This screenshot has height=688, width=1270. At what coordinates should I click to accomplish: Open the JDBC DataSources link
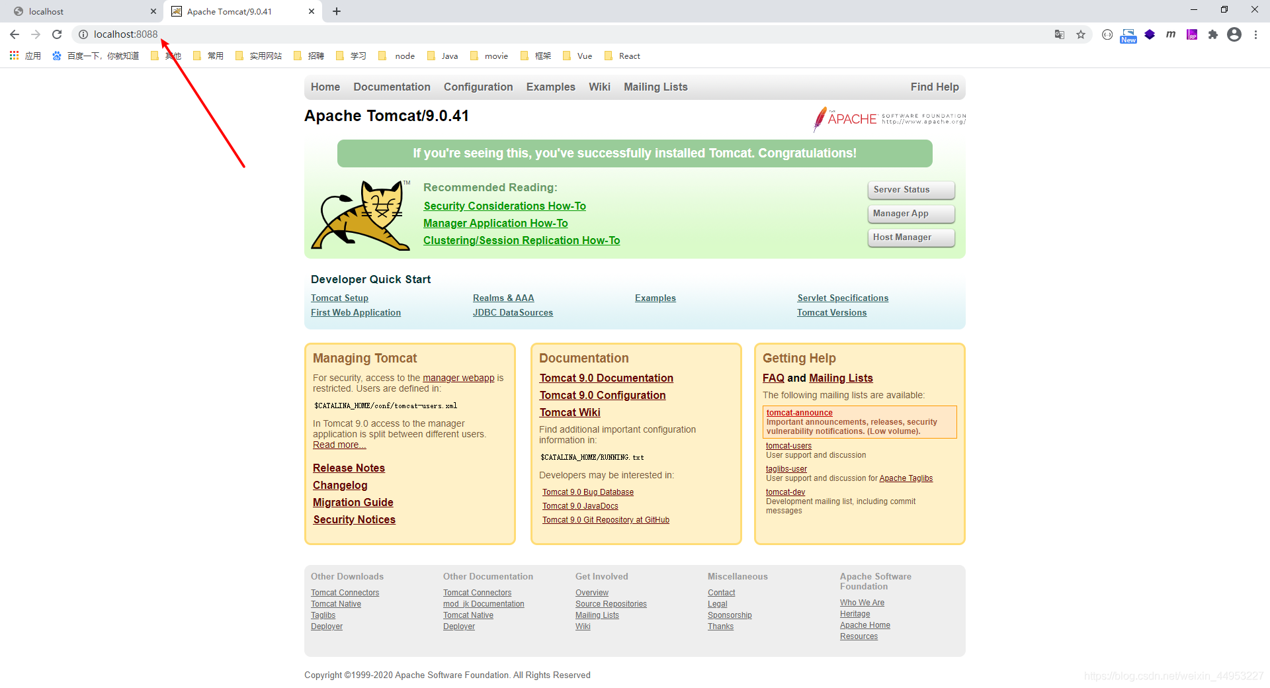click(513, 313)
